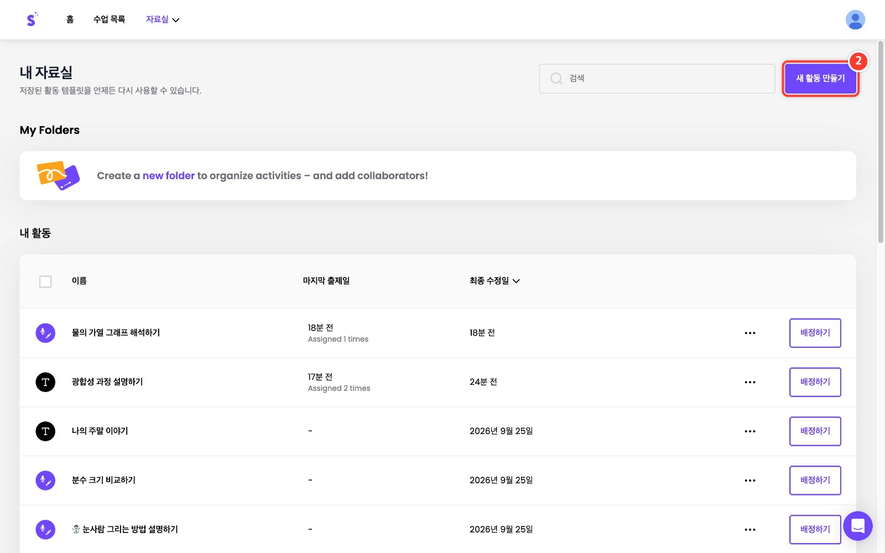Viewport: 885px width, 553px height.
Task: Click speaking icon for 물의 가열 그래프 해석하기
Action: tap(45, 333)
